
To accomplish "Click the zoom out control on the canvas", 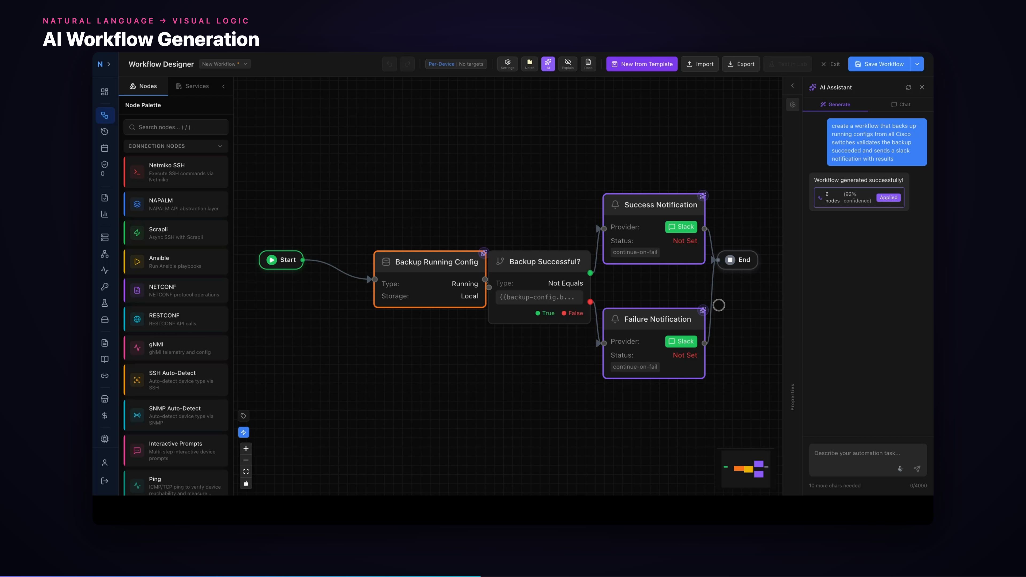I will 246,460.
